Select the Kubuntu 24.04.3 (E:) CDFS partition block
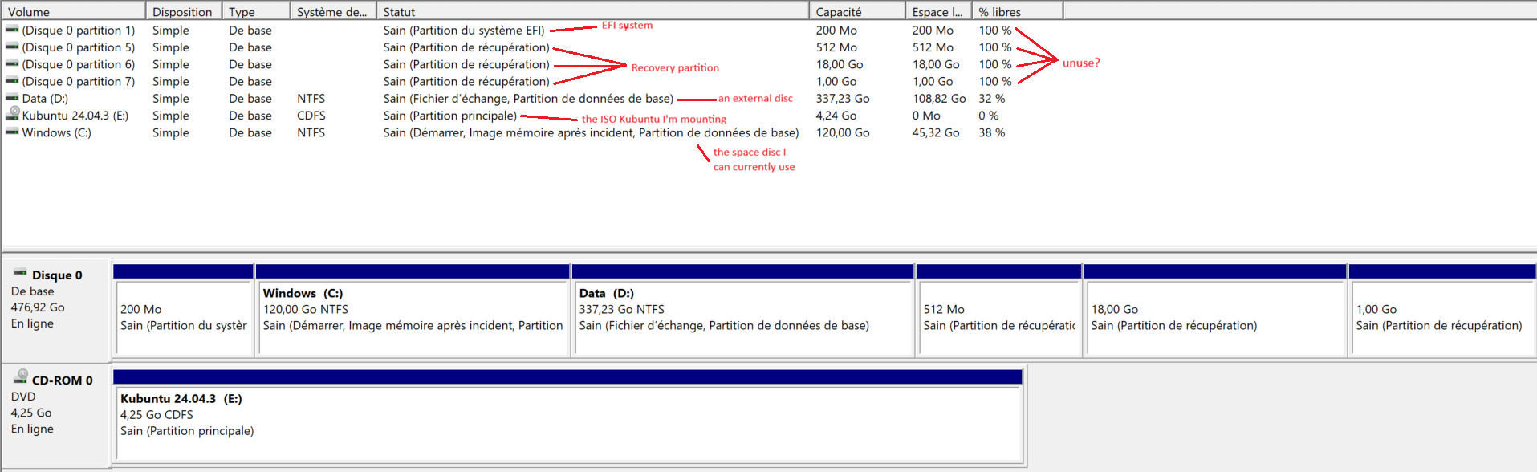Viewport: 1537px width, 472px height. (568, 423)
